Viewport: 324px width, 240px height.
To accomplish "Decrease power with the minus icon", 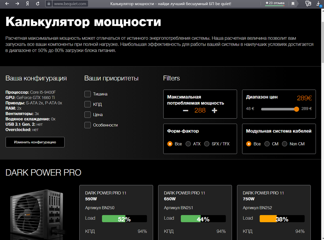I will coord(185,110).
